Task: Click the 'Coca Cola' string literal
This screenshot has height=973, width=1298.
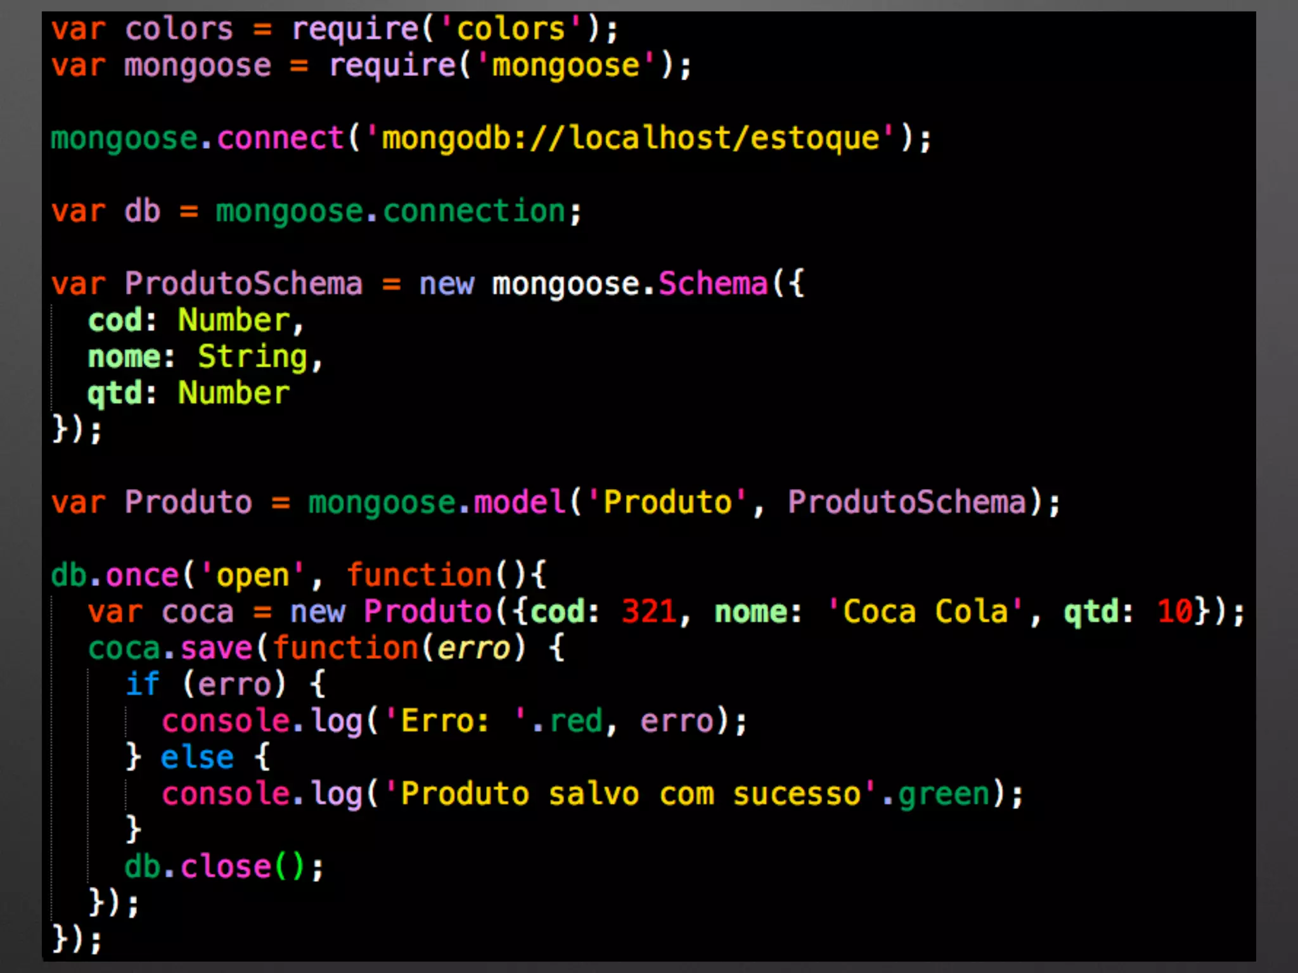Action: pos(925,612)
